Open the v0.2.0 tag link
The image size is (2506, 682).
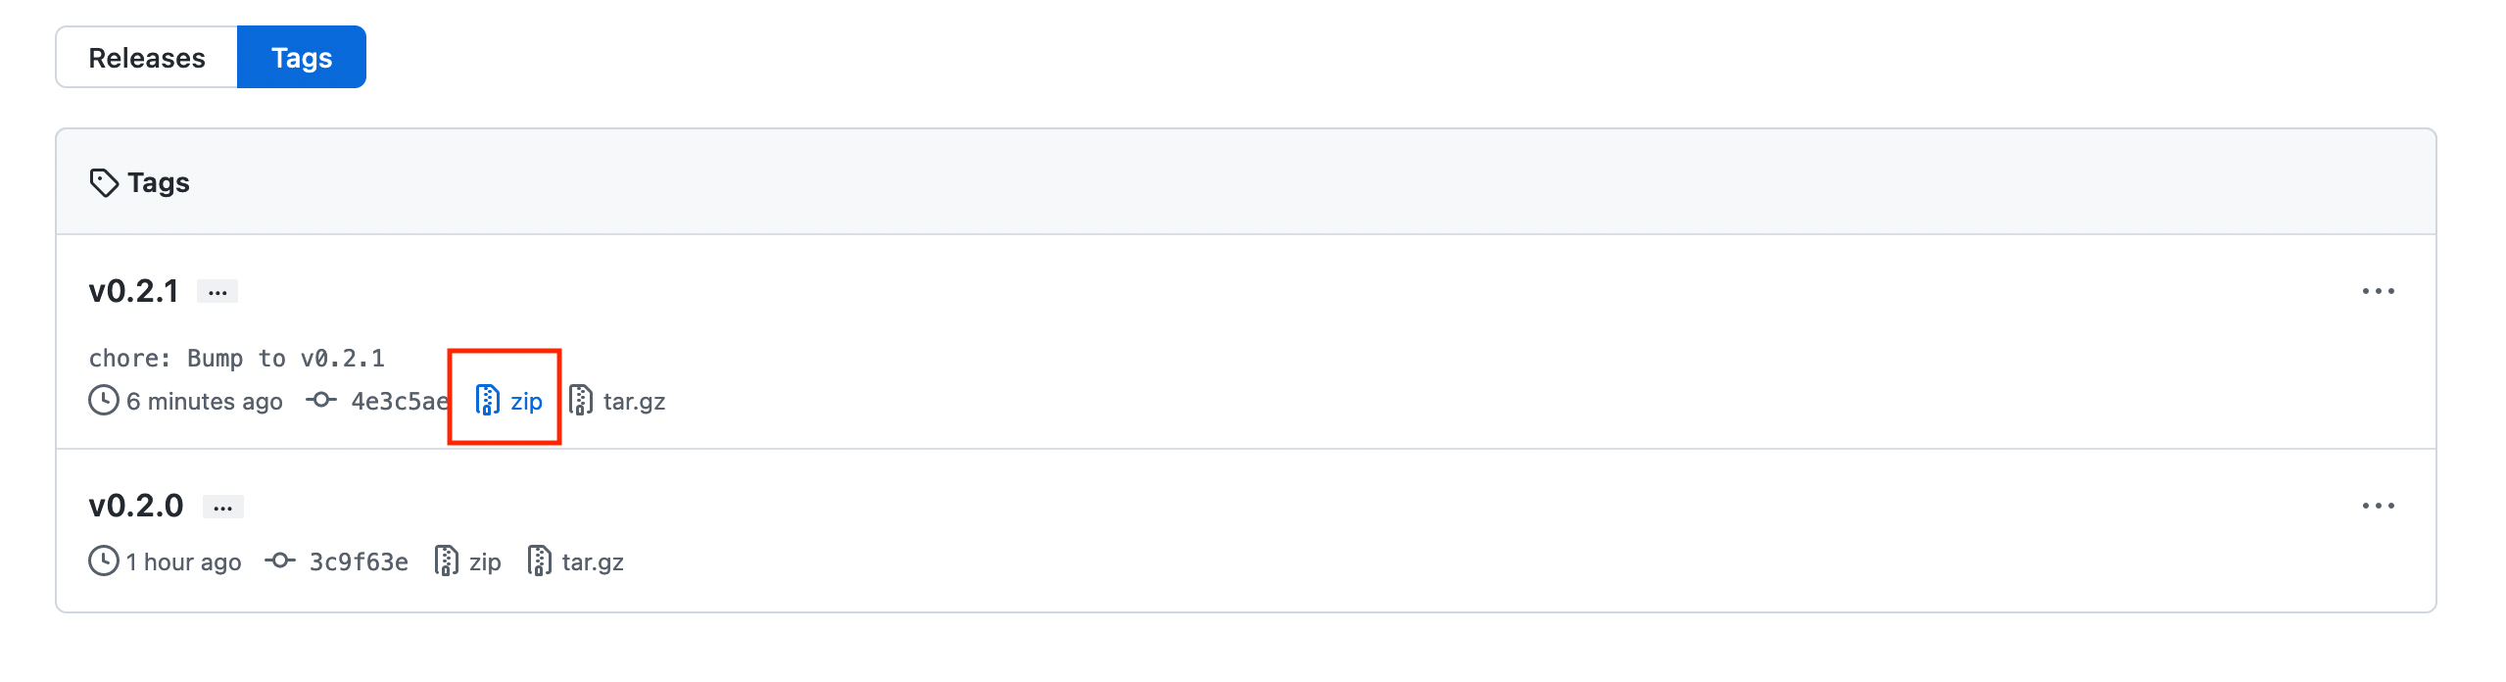point(136,506)
